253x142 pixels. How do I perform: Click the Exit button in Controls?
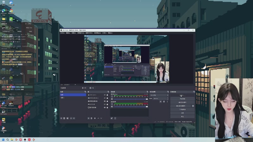pyautogui.click(x=182, y=116)
